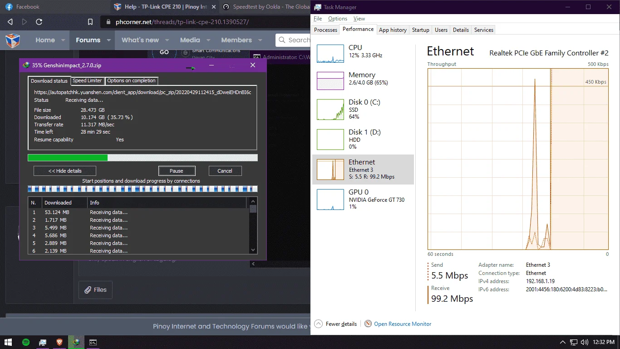Screen dimensions: 620x349
Task: Click the Brave back navigation arrow
Action: tap(10, 22)
